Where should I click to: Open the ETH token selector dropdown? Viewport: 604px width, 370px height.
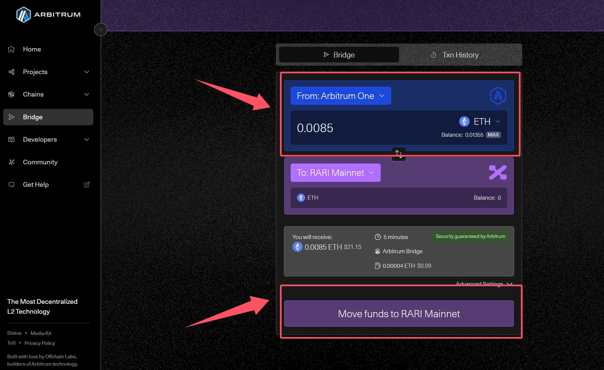(480, 121)
